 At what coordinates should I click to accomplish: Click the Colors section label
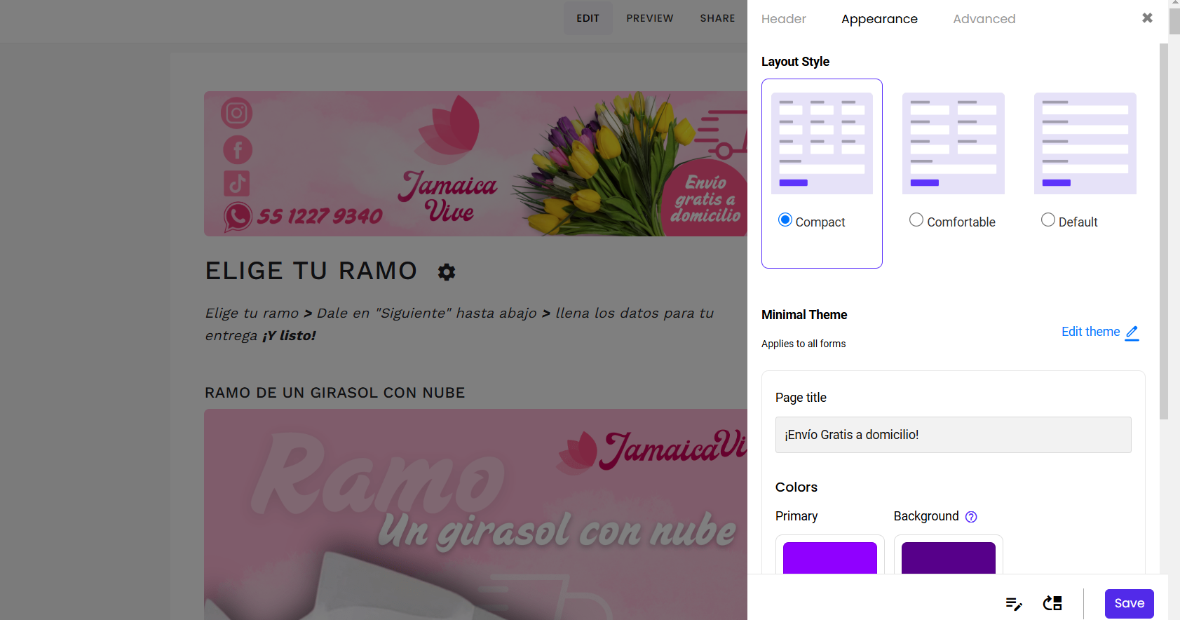[x=796, y=487]
